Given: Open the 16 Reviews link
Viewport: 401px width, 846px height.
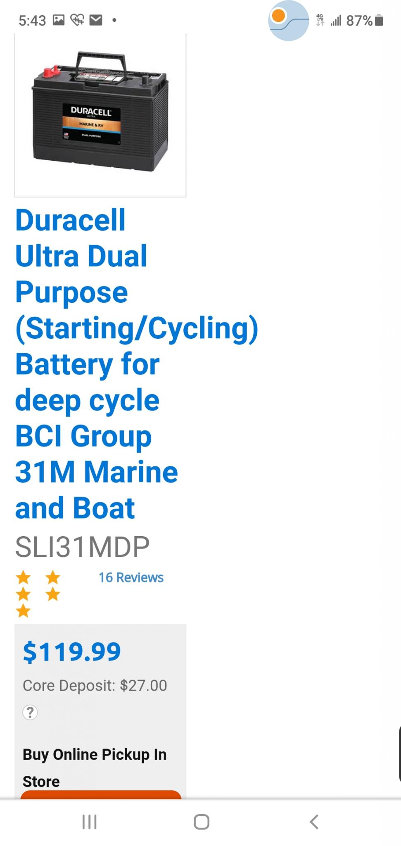Looking at the screenshot, I should click(131, 577).
